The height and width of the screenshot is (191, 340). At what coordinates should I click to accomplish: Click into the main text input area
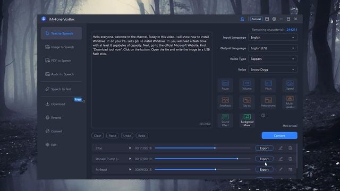tap(152, 80)
